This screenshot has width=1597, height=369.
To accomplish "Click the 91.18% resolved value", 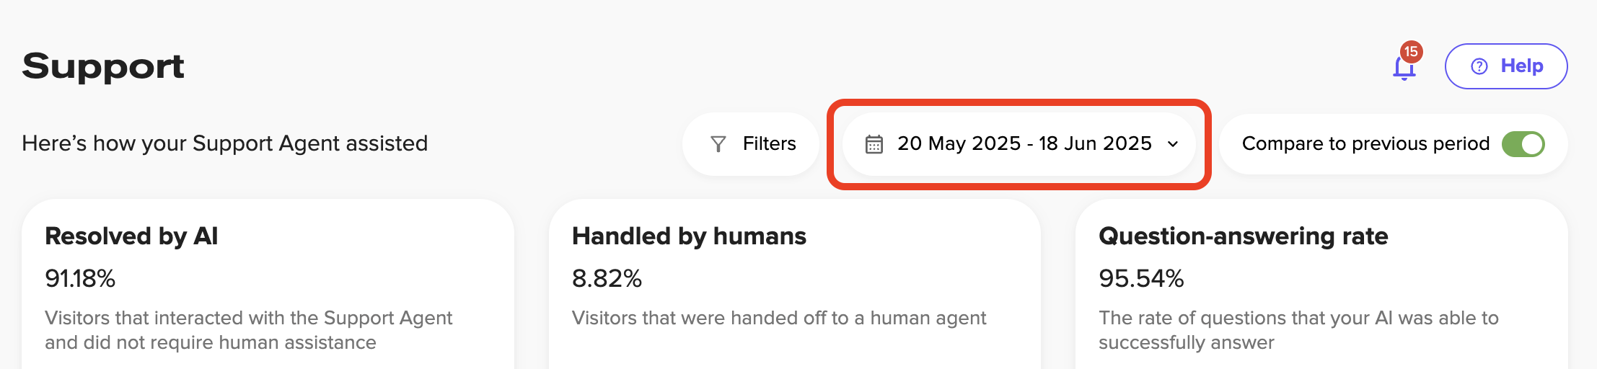I will 80,278.
